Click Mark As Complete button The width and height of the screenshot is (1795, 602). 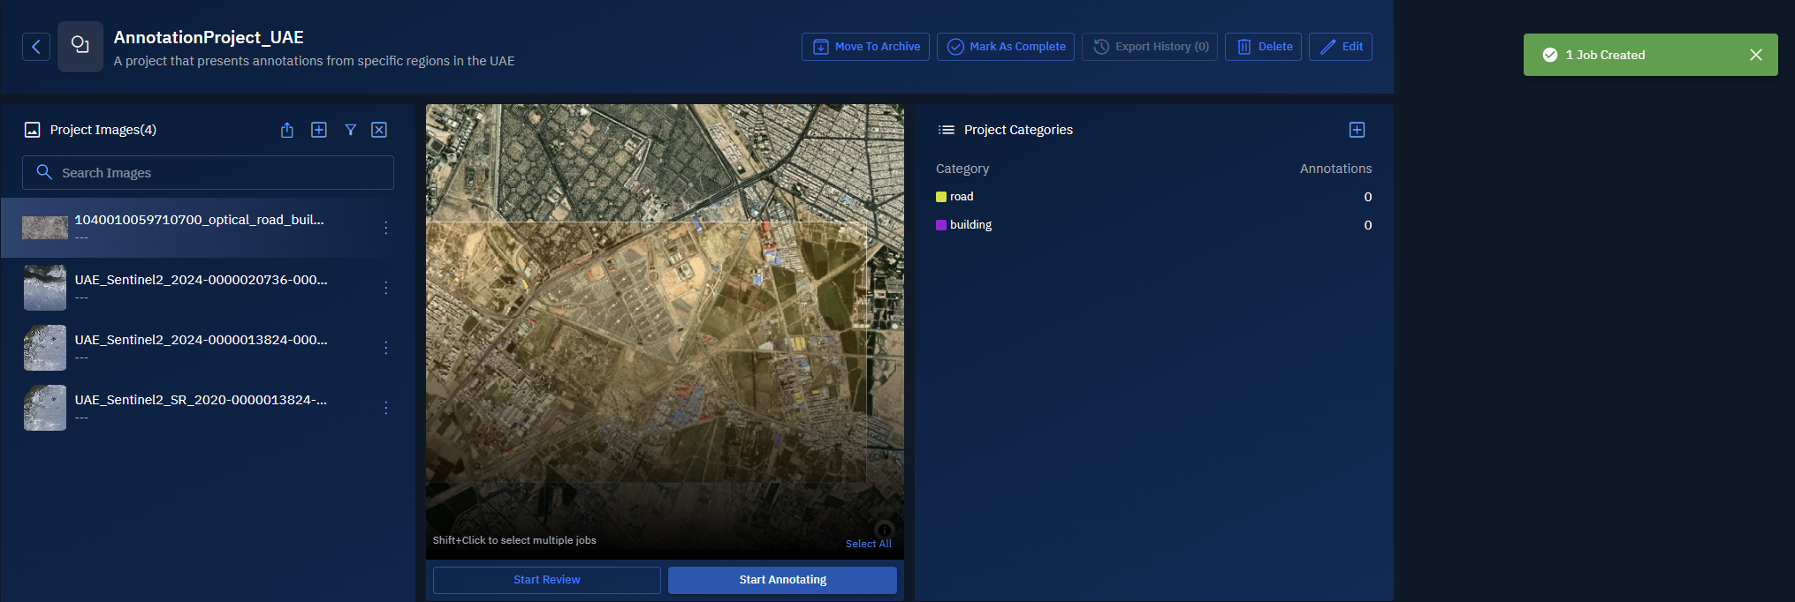point(1006,47)
